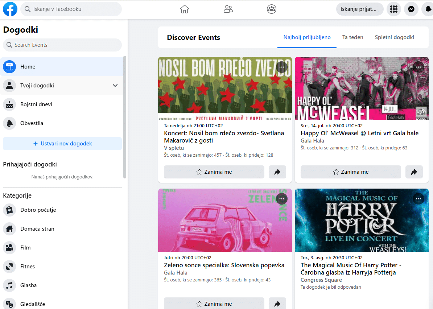Switch to Ta teden tab
Screen dimensions: 433x309
(x=352, y=37)
